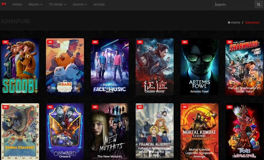This screenshot has height=160, width=264.
Task: Click Adventure breadcrumb link
Action: point(252,22)
